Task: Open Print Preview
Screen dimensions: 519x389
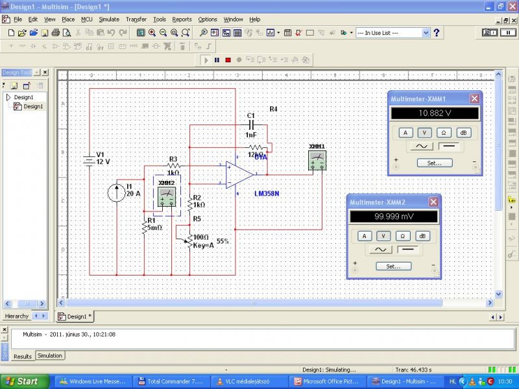Action: click(67, 33)
